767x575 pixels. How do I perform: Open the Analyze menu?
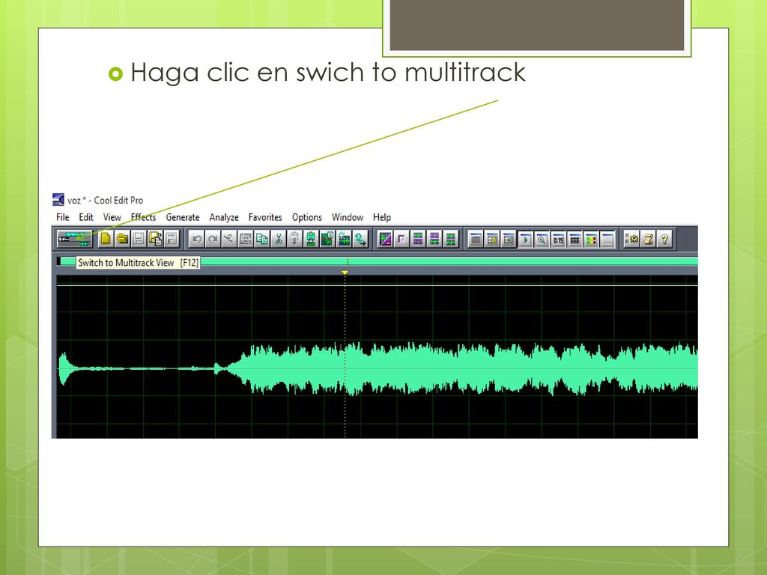pyautogui.click(x=224, y=217)
